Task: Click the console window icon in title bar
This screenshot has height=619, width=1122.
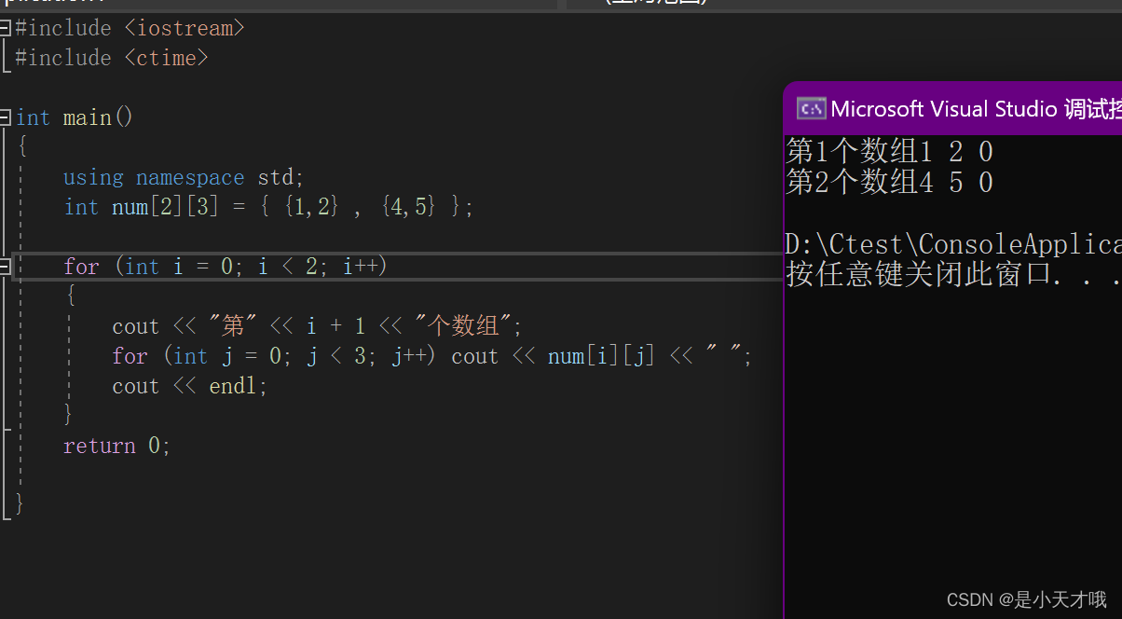Action: click(811, 109)
